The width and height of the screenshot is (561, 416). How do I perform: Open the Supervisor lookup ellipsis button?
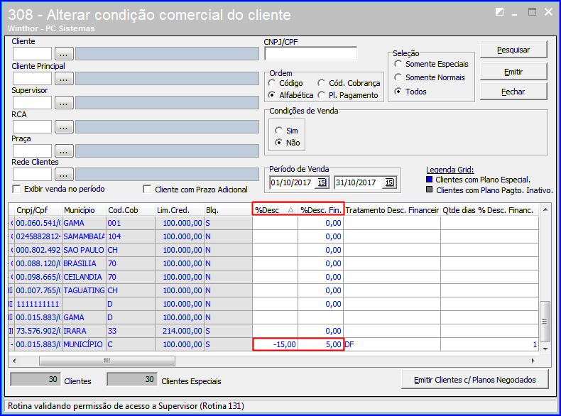coord(64,103)
